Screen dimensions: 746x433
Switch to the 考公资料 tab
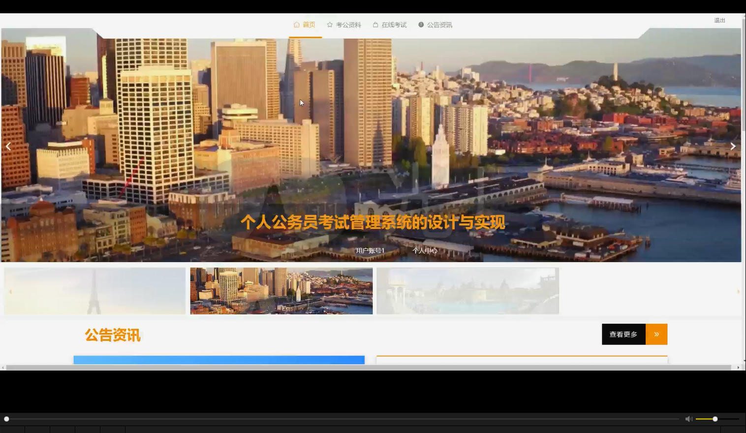[348, 25]
